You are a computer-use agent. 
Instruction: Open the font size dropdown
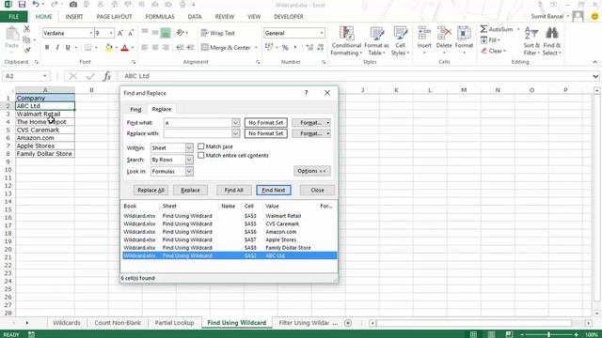(111, 34)
